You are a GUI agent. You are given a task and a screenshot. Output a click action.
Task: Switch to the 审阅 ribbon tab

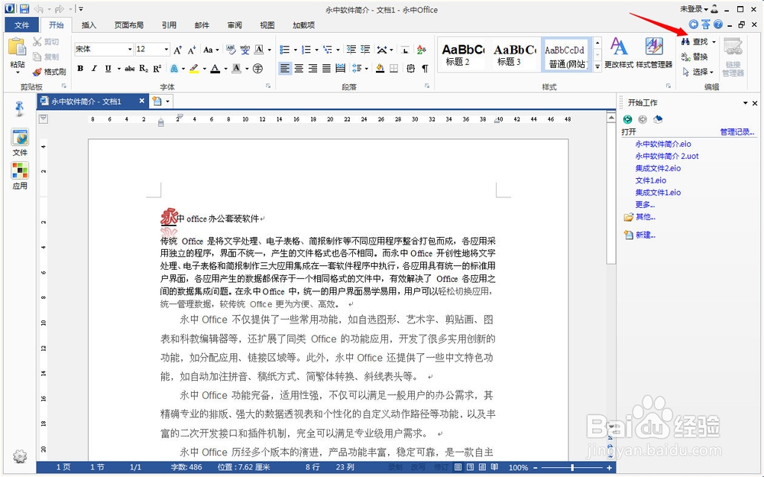pyautogui.click(x=235, y=25)
